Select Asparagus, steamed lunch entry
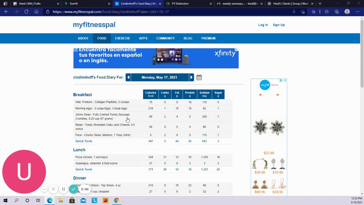Image resolution: width=364 pixels, height=205 pixels. click(x=96, y=163)
